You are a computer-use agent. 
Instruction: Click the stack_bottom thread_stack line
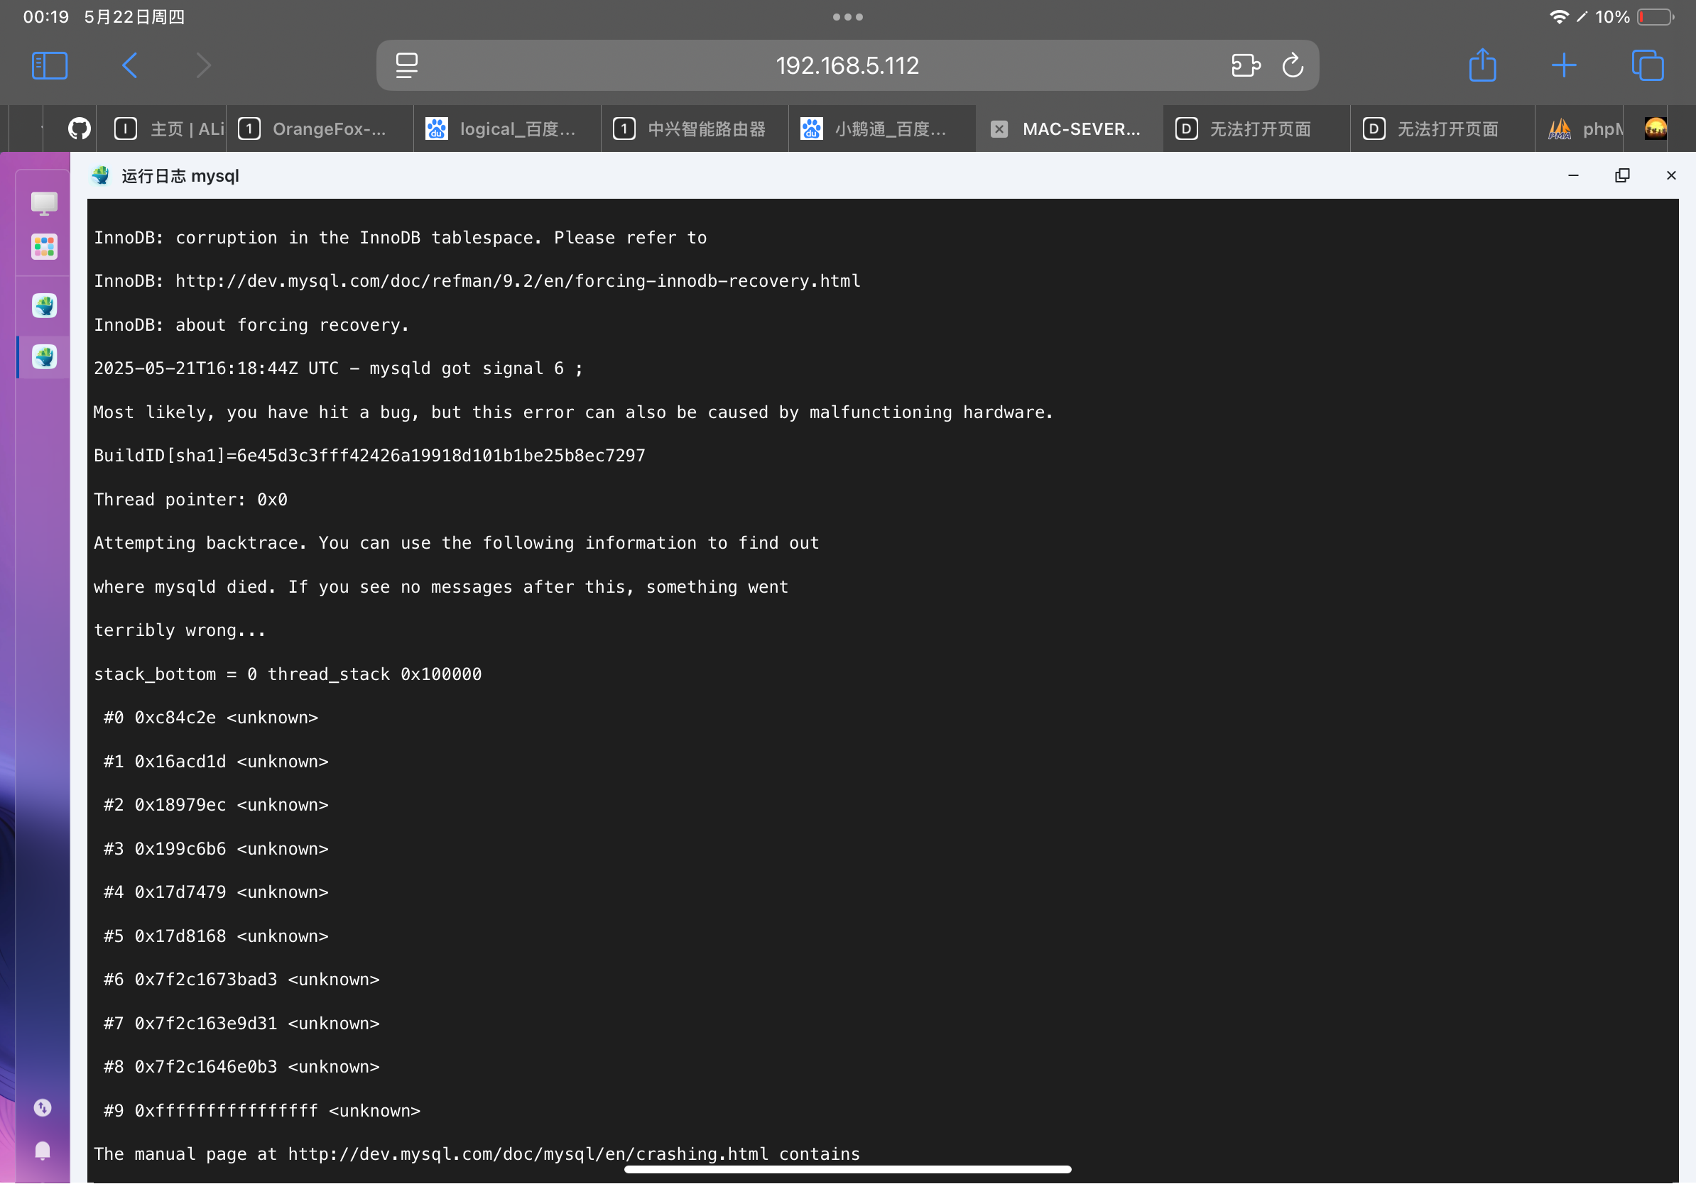click(288, 674)
